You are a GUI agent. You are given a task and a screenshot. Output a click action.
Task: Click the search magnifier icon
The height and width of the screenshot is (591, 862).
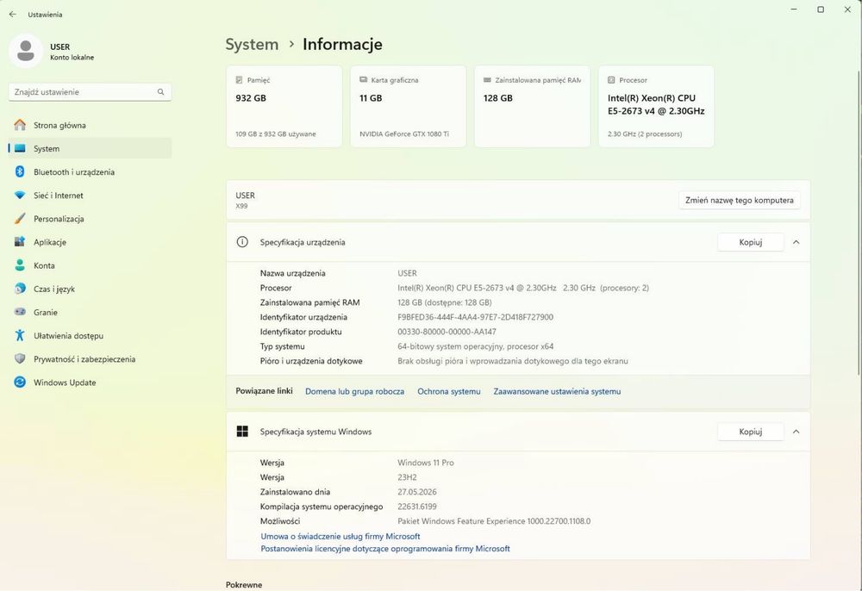[x=160, y=91]
